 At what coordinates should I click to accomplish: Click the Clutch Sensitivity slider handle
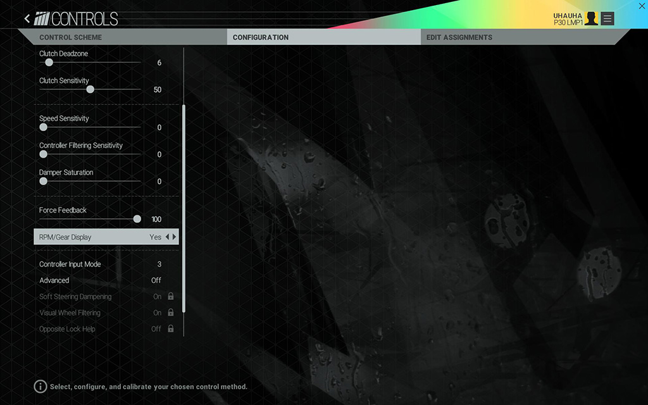click(x=90, y=89)
